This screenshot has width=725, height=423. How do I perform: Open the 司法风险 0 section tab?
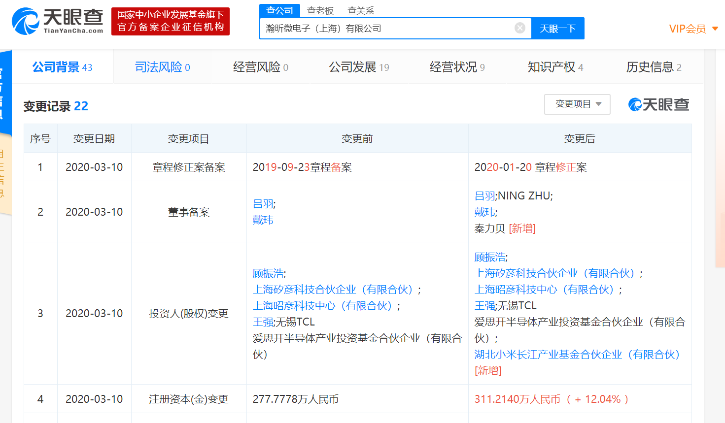point(163,67)
